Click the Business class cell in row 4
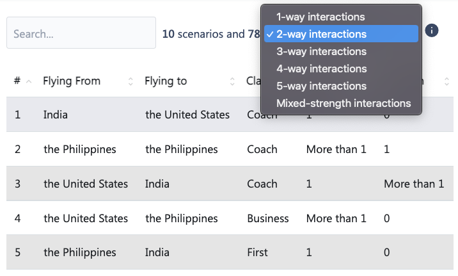The height and width of the screenshot is (276, 458). (x=268, y=218)
